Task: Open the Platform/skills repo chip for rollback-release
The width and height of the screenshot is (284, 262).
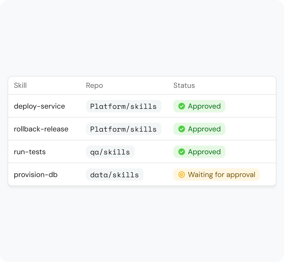Action: pos(123,129)
